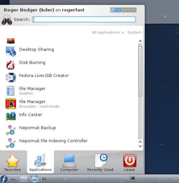Open the Computer tab
This screenshot has height=183, width=179.
[69, 163]
